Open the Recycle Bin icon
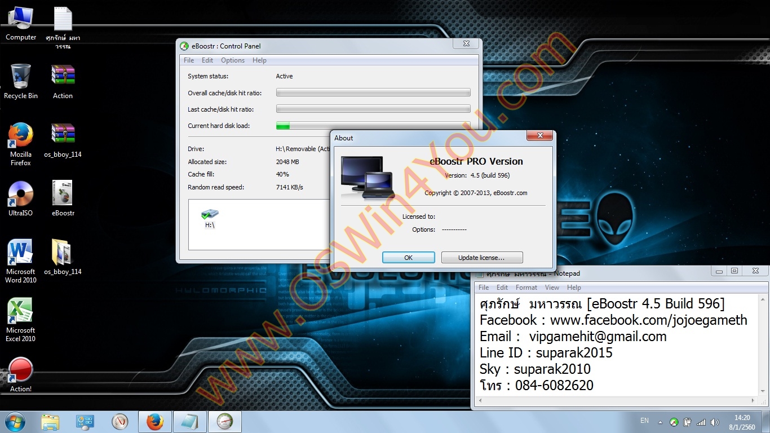This screenshot has width=770, height=433. tap(21, 81)
